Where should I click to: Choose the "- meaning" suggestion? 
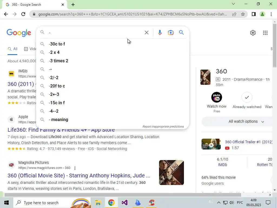[x=113, y=119]
